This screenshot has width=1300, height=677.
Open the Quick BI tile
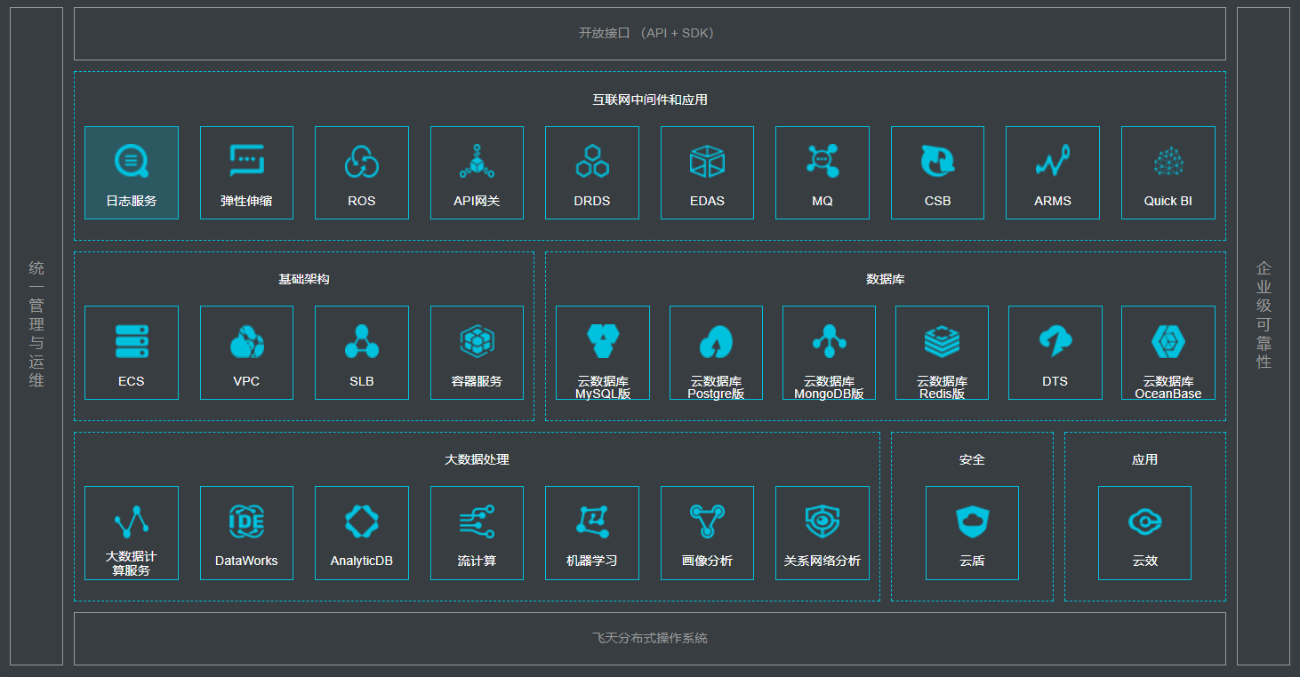pyautogui.click(x=1168, y=172)
